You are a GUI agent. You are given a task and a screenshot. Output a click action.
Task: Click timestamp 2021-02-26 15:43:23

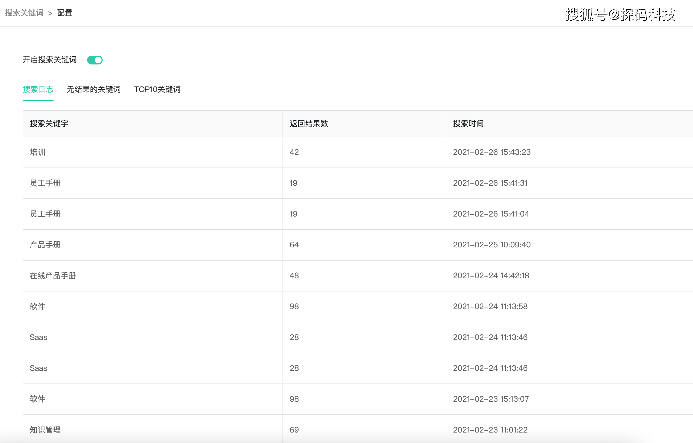click(492, 152)
